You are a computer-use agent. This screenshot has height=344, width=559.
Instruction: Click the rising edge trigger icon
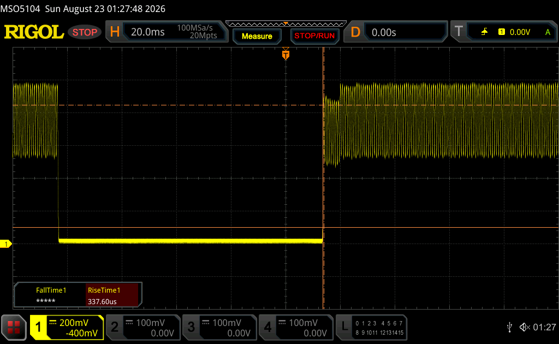pyautogui.click(x=484, y=32)
